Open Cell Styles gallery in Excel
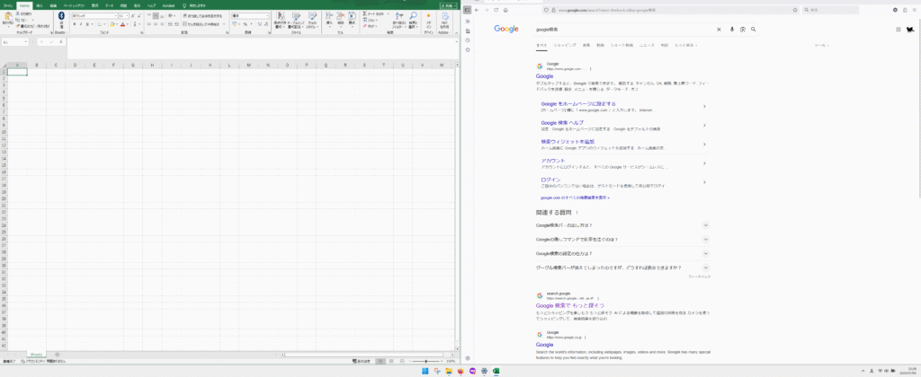Viewport: 921px width, 377px height. click(x=312, y=20)
